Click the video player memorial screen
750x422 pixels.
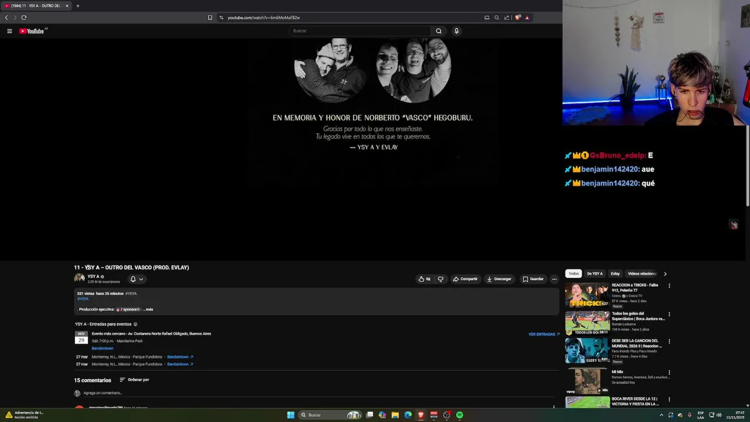373,149
